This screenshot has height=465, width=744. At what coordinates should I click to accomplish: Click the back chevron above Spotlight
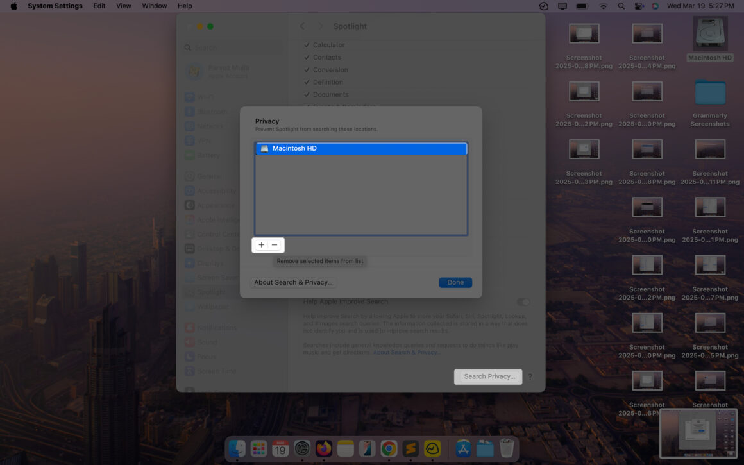(302, 26)
